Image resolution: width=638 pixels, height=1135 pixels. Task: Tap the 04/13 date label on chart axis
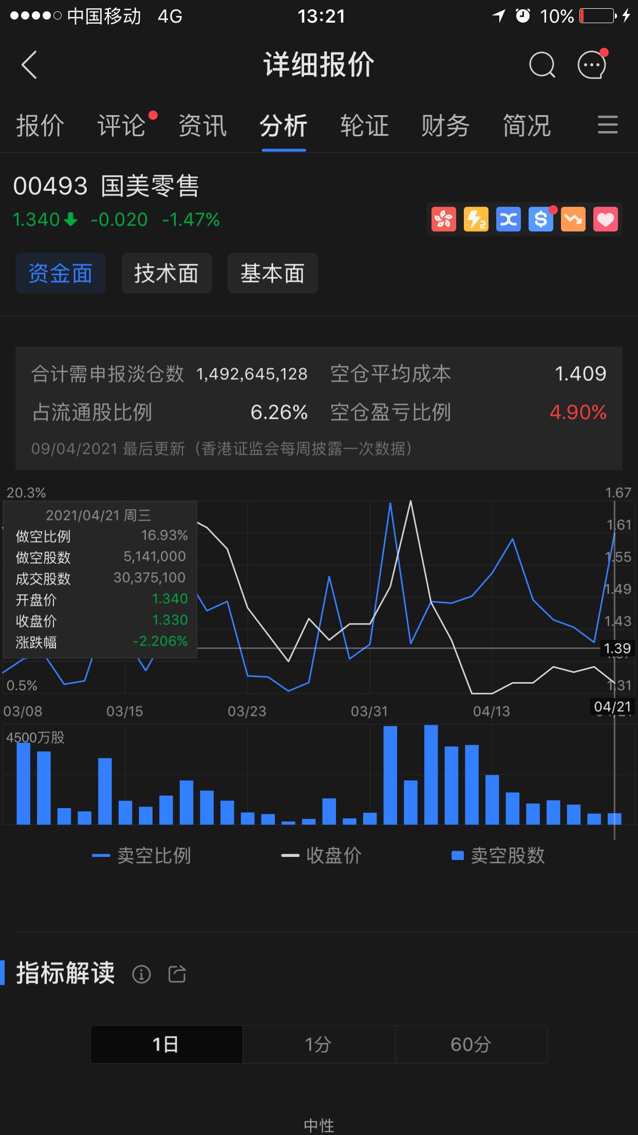point(492,711)
